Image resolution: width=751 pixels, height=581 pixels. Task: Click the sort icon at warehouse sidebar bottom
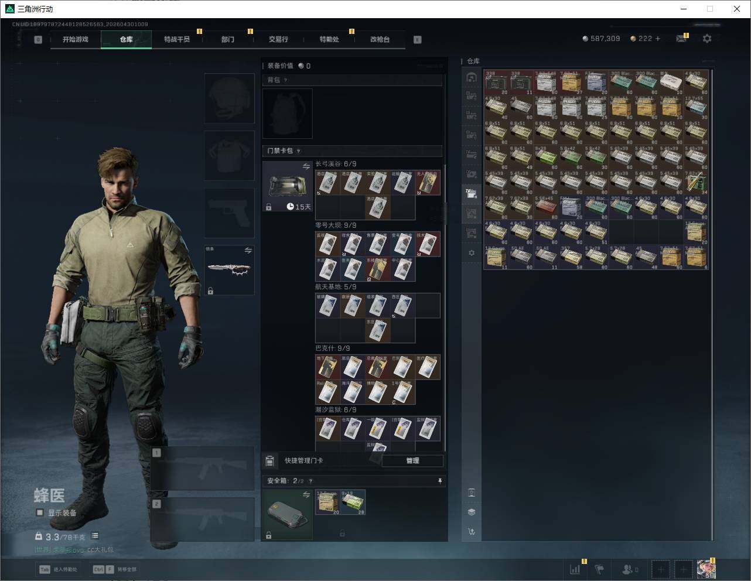[472, 532]
